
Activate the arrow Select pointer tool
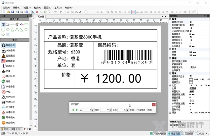pyautogui.click(x=33, y=12)
